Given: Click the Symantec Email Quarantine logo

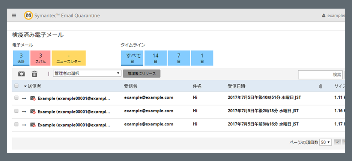Looking at the screenshot, I should click(28, 15).
